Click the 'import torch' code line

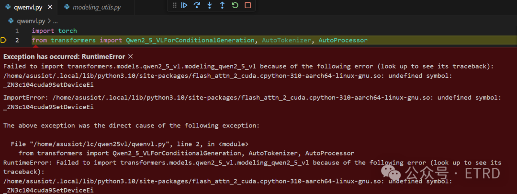click(x=54, y=31)
